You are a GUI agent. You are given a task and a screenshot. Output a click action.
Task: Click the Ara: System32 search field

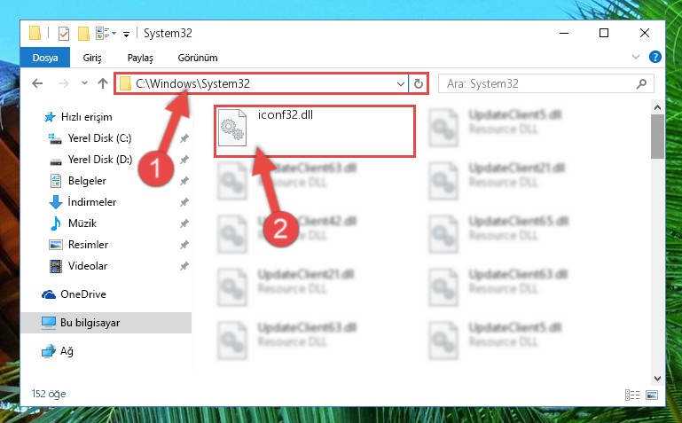pos(539,83)
